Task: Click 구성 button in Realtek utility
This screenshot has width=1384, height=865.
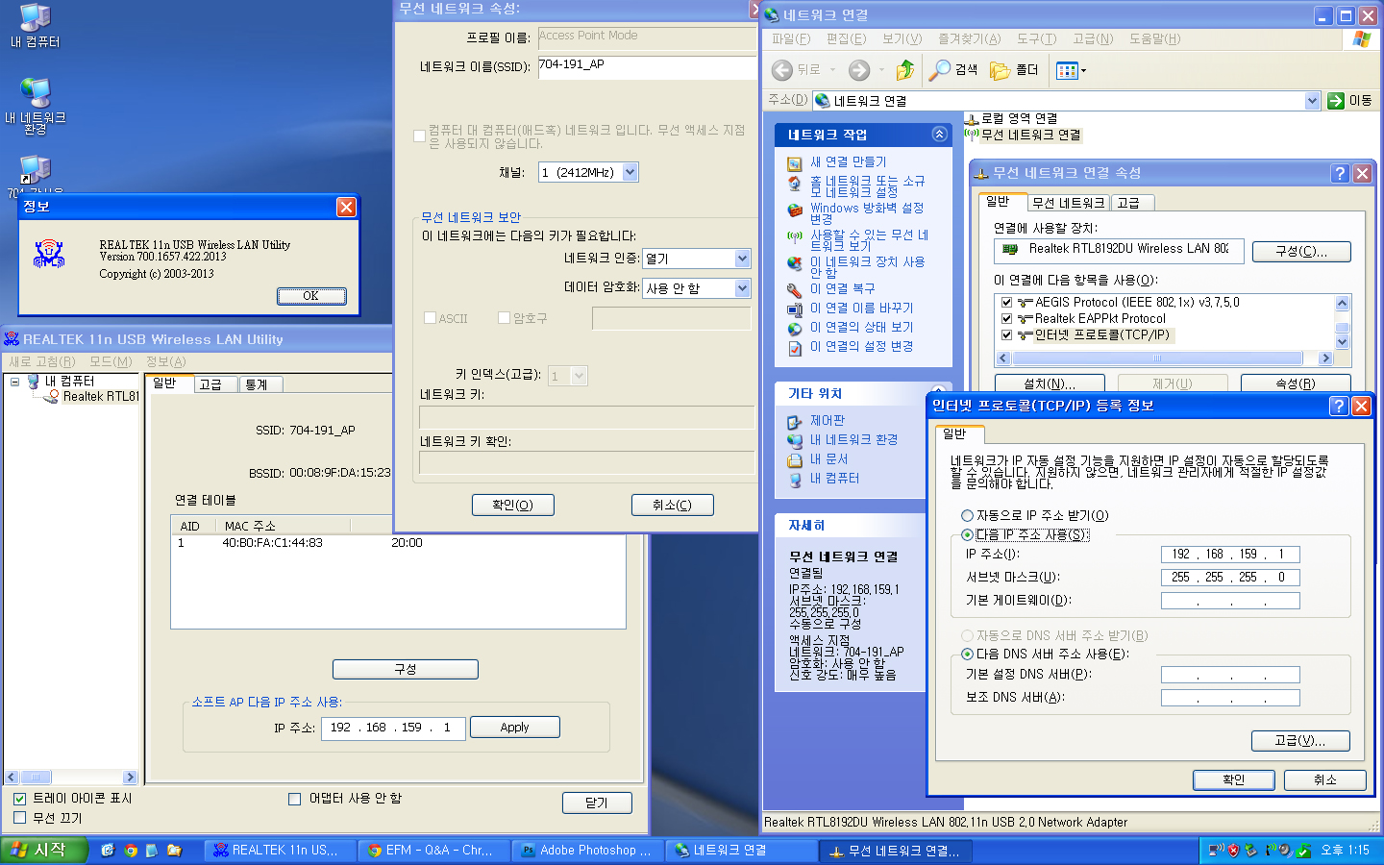Action: click(x=406, y=669)
